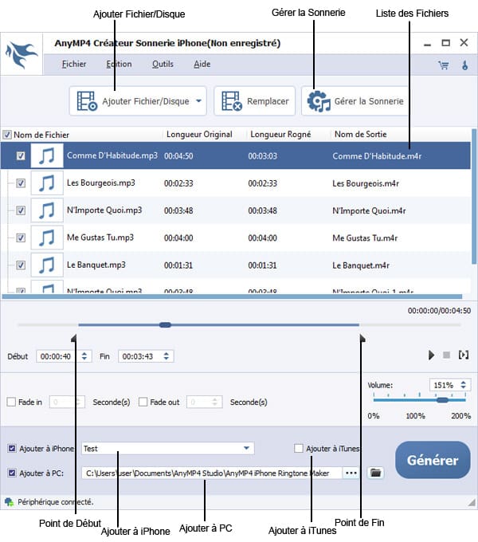Uncheck N'Importe Quoi.mp3 checkbox
Image resolution: width=478 pixels, height=542 pixels.
21,210
